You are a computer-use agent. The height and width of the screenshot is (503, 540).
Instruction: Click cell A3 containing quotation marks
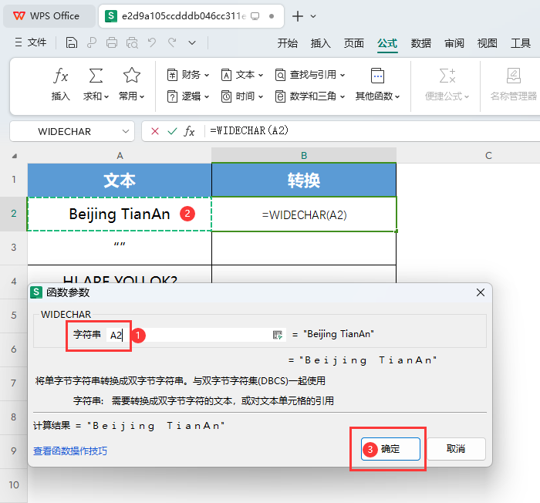click(x=120, y=248)
